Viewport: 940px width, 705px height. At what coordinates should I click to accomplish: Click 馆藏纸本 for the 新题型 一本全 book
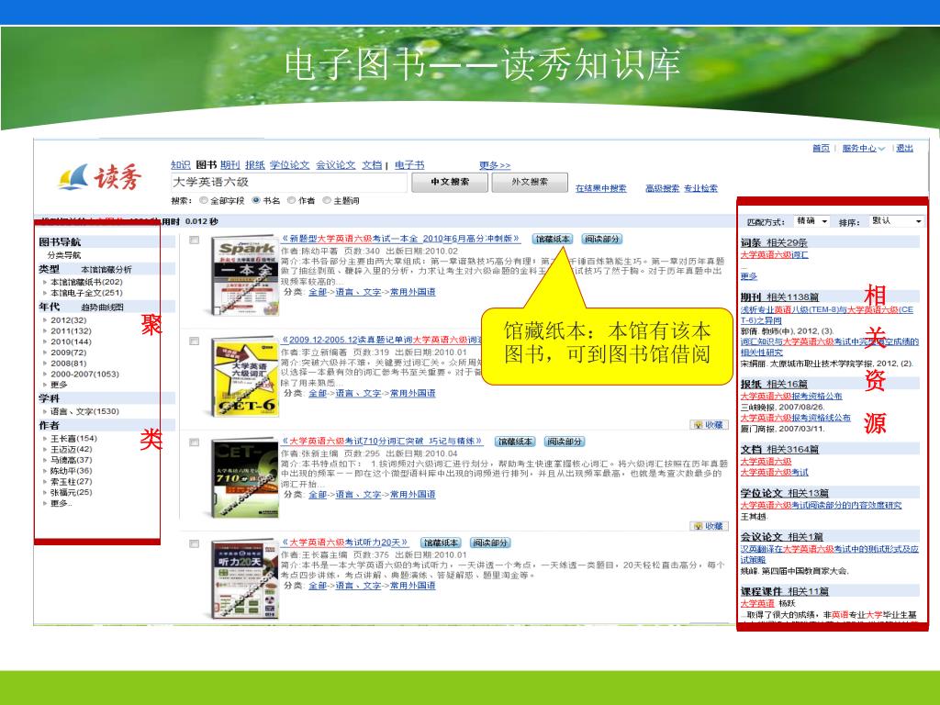click(x=553, y=240)
